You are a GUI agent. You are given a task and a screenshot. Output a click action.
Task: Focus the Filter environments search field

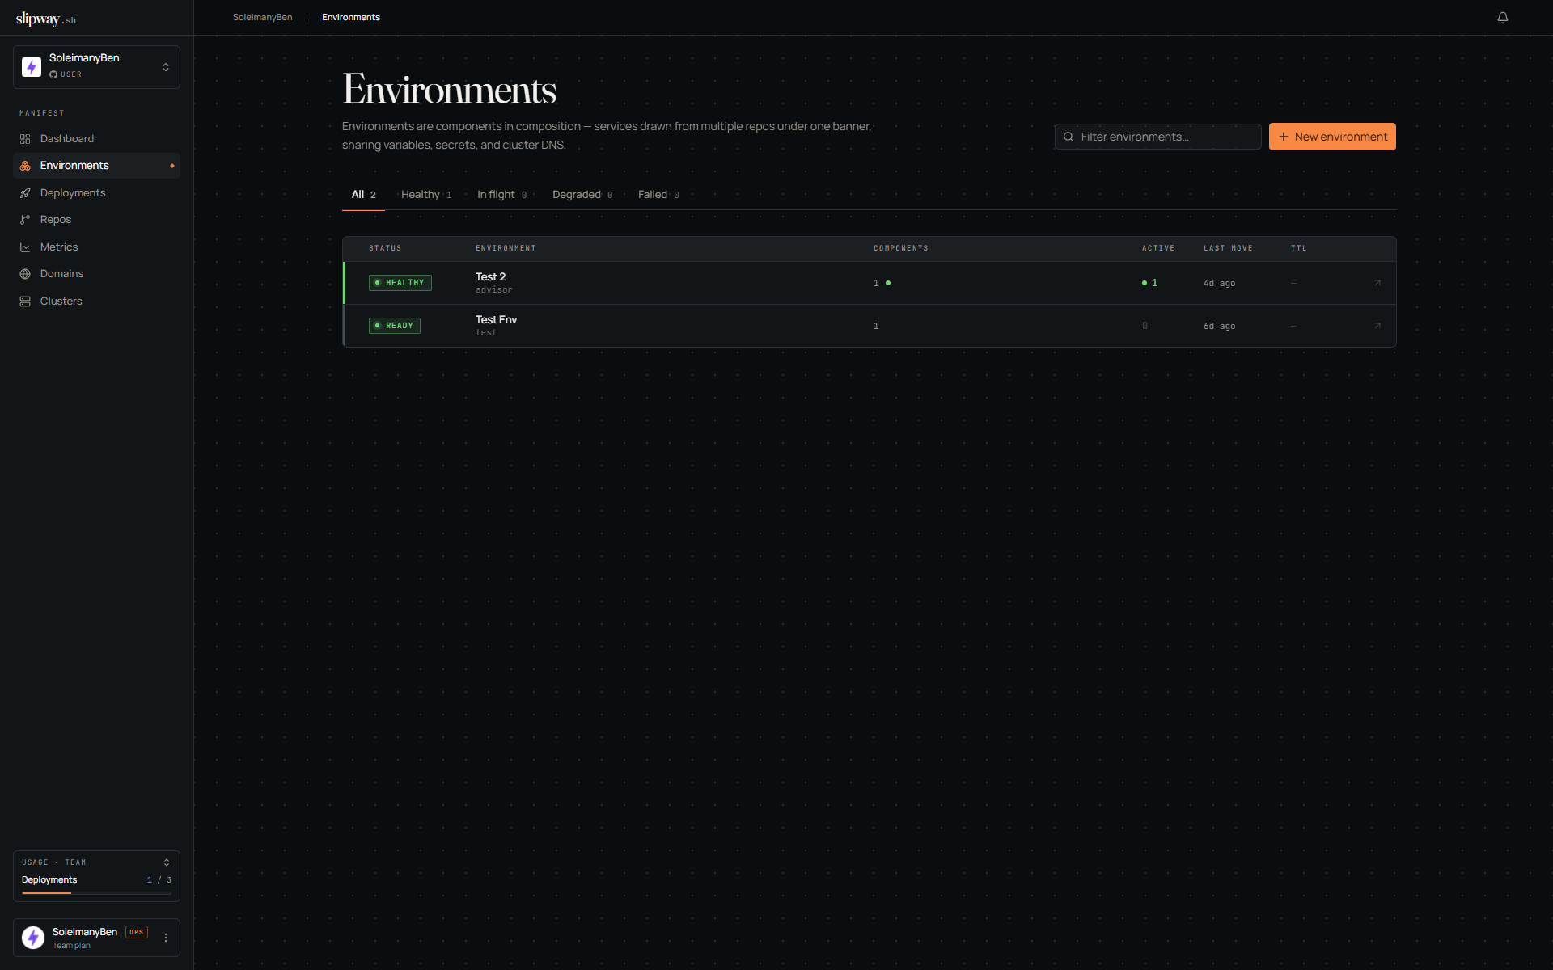coord(1157,137)
